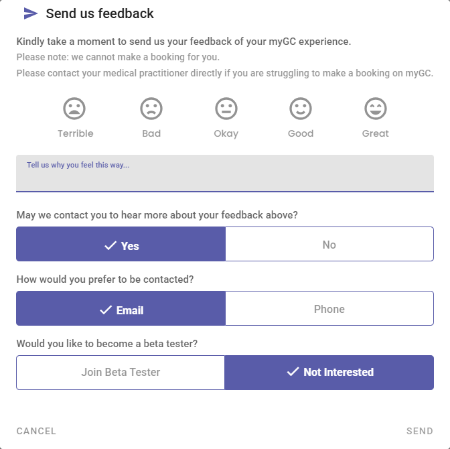Pick the Good smiley face icon
The width and height of the screenshot is (450, 449).
click(301, 109)
